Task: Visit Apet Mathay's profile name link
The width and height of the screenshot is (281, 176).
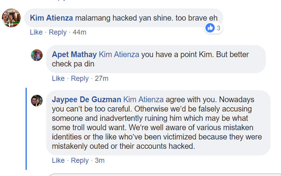Action: coord(74,54)
